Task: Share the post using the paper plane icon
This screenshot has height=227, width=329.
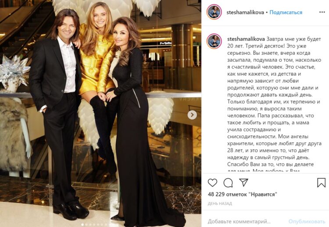Action: (243, 183)
